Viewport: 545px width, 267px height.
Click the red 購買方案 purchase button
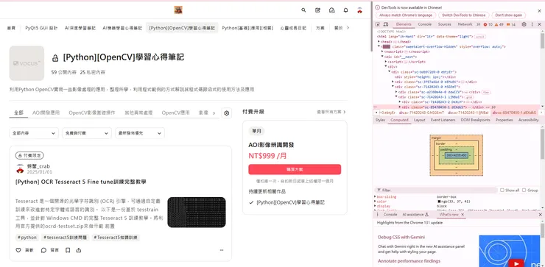[295, 169]
